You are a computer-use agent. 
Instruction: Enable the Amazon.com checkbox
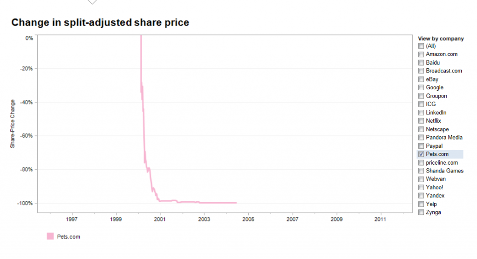pos(421,54)
